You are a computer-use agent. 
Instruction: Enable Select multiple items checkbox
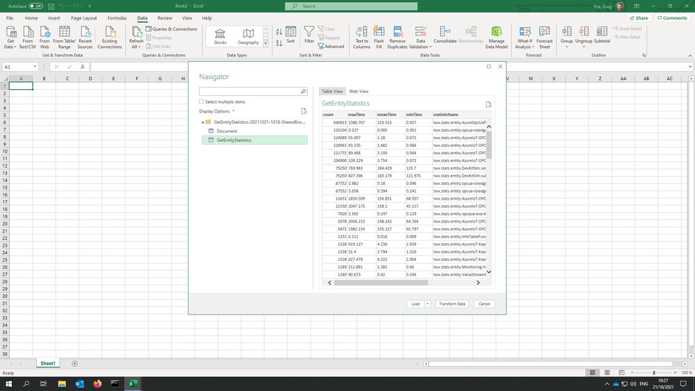pos(201,102)
